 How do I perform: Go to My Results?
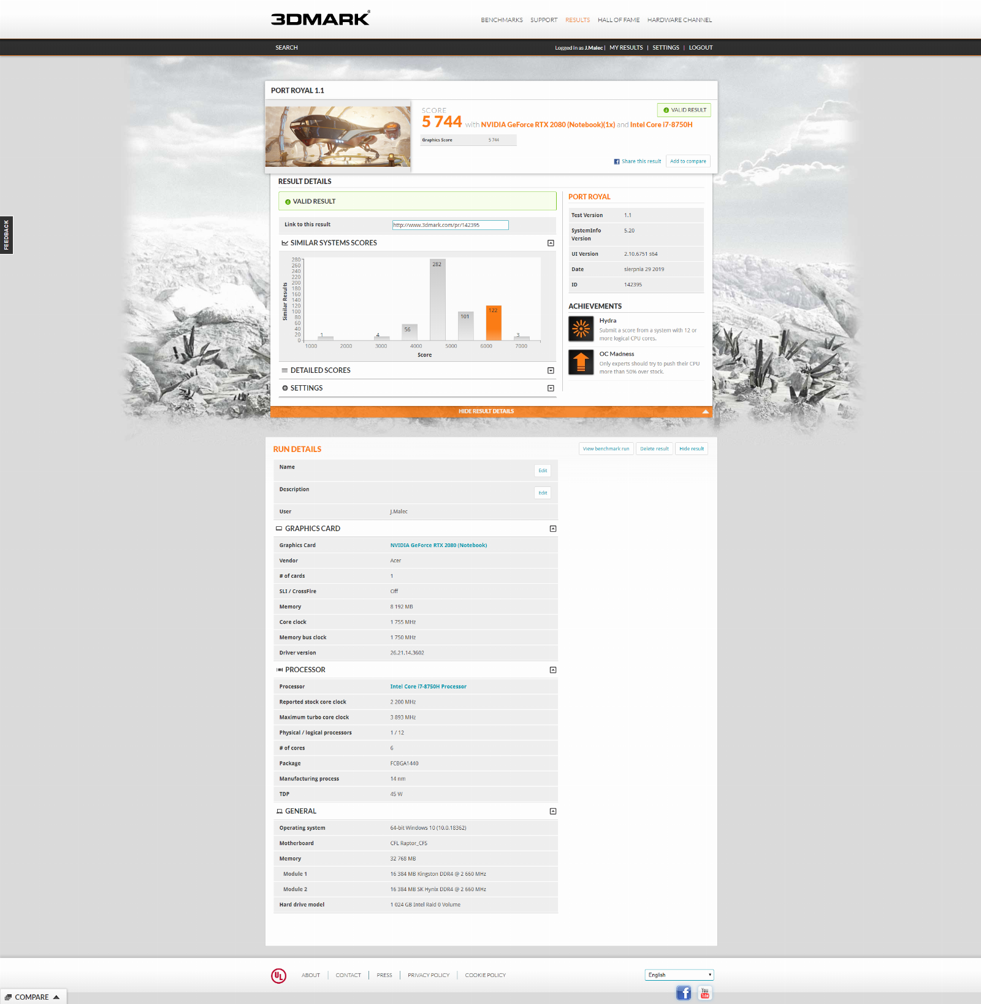(x=626, y=48)
